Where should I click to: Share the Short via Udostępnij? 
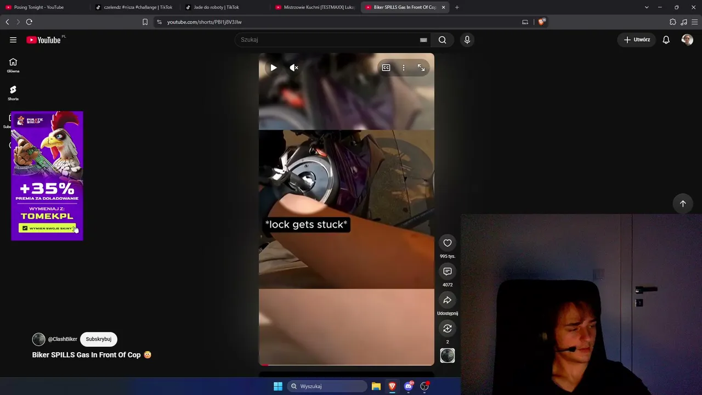448,300
